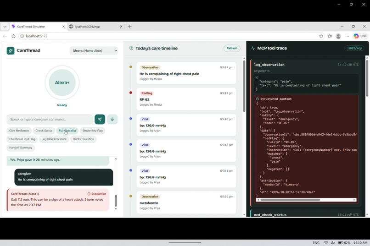Click the metoformin observation card
The height and width of the screenshot is (246, 370).
pos(186,202)
